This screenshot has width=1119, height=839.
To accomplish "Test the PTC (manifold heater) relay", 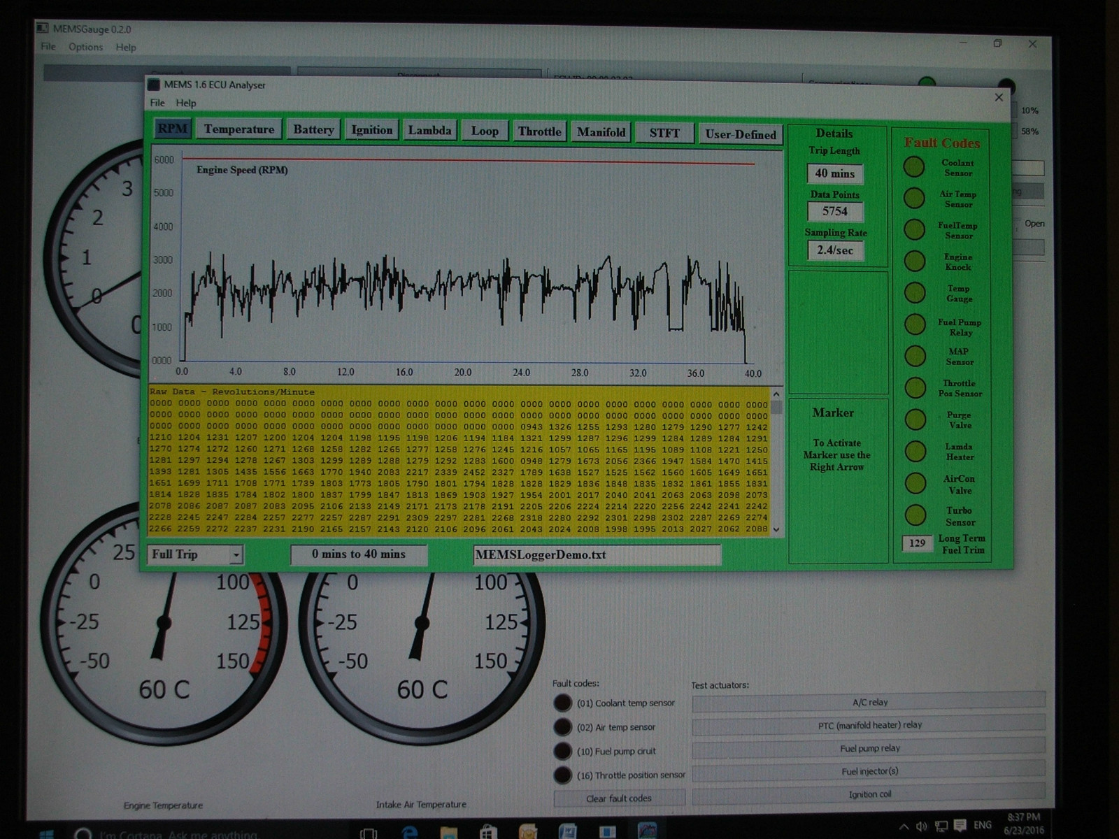I will pyautogui.click(x=869, y=725).
